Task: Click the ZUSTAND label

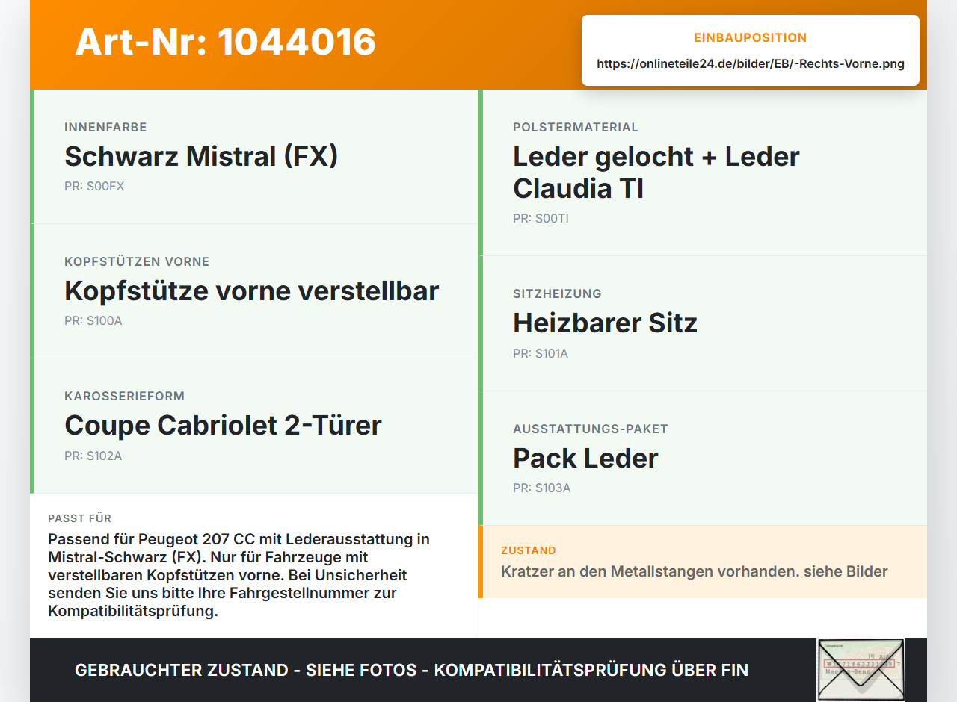Action: 529,550
